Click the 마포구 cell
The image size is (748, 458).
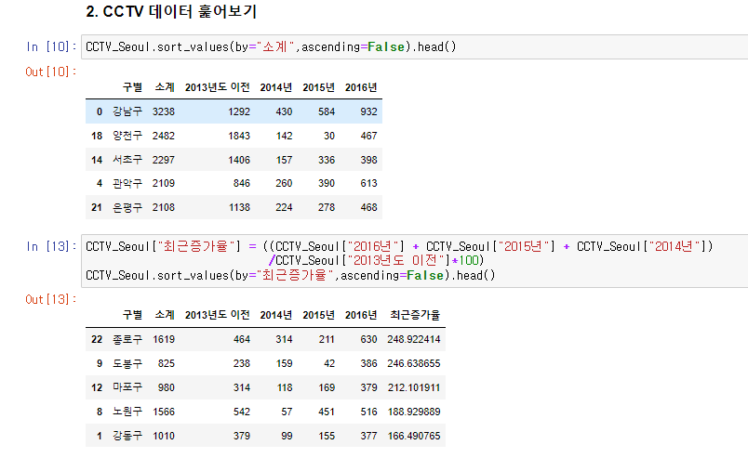127,387
